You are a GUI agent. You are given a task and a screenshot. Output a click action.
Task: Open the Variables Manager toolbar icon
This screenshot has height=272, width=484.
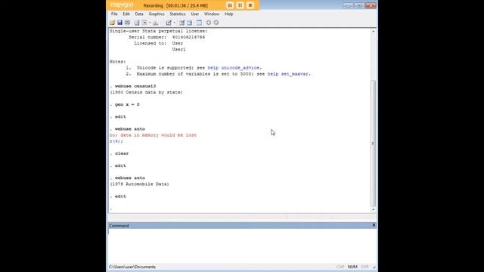[x=199, y=23]
